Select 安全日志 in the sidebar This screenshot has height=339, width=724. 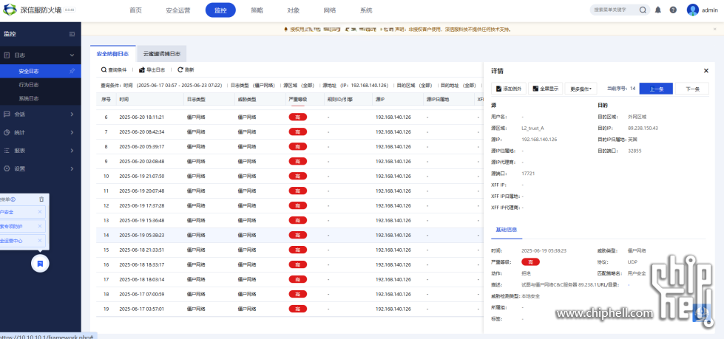click(40, 71)
